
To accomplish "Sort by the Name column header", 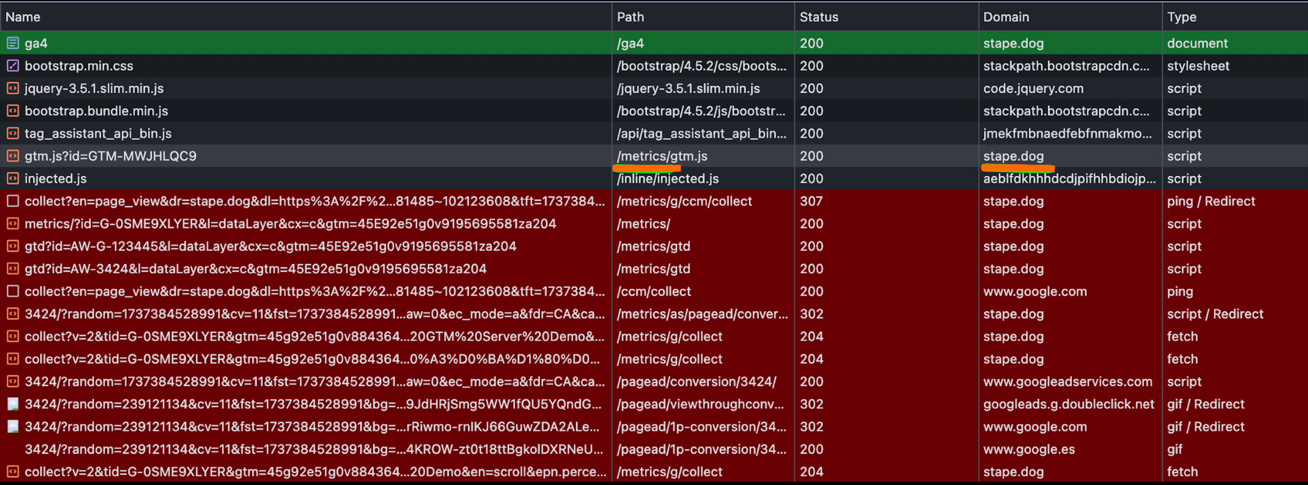I will pyautogui.click(x=23, y=17).
